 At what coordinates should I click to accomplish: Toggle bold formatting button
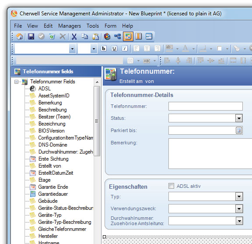104,48
